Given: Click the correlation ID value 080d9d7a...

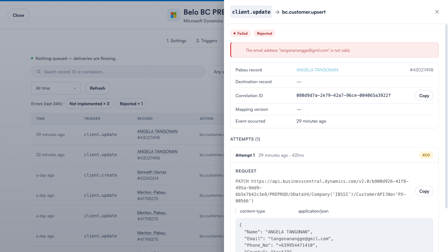Looking at the screenshot, I should click(343, 95).
